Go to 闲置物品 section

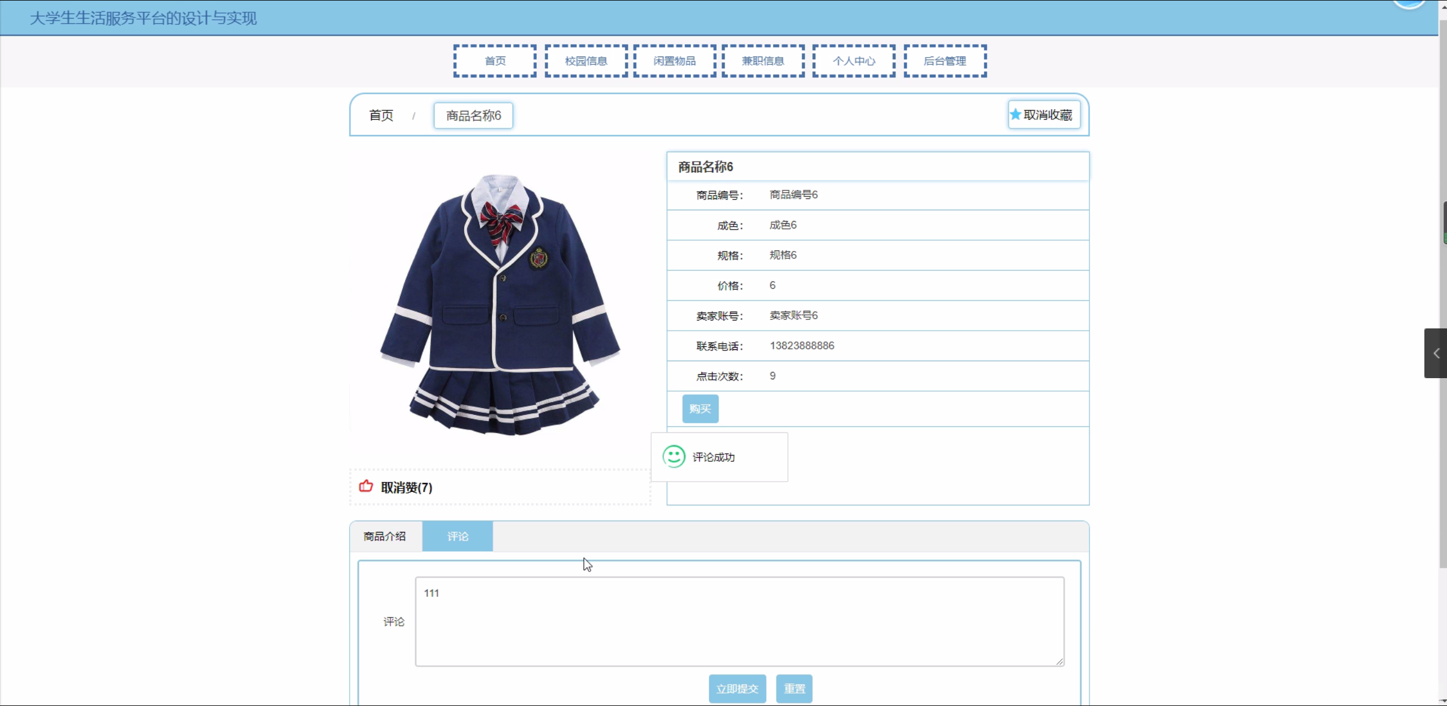pyautogui.click(x=674, y=61)
